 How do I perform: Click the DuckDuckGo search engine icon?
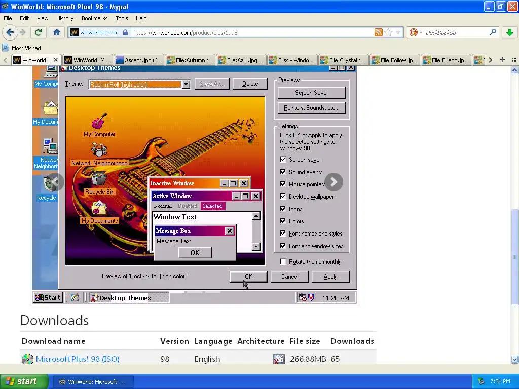(x=413, y=32)
